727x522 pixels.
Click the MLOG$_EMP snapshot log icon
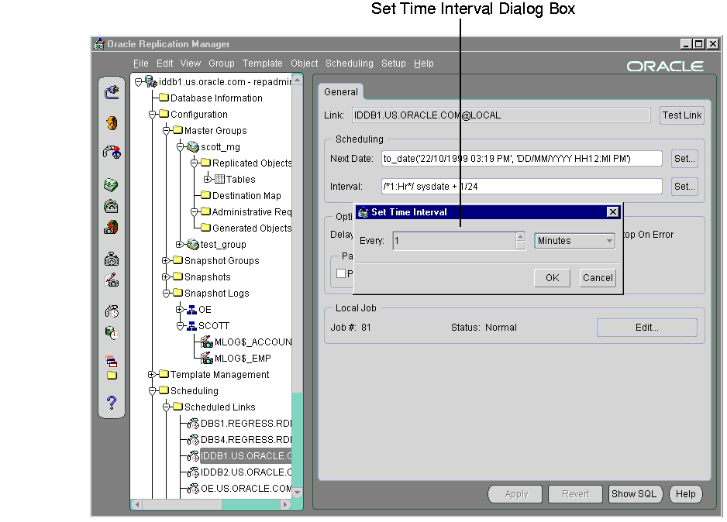click(207, 359)
